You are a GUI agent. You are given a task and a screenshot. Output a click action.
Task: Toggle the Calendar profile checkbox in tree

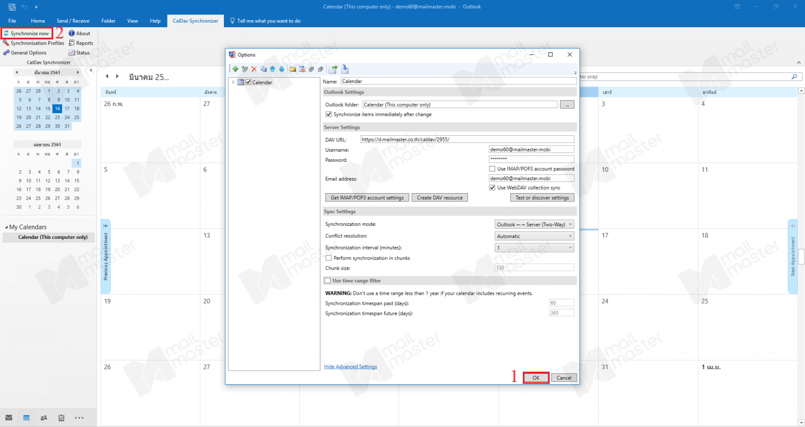pos(248,82)
